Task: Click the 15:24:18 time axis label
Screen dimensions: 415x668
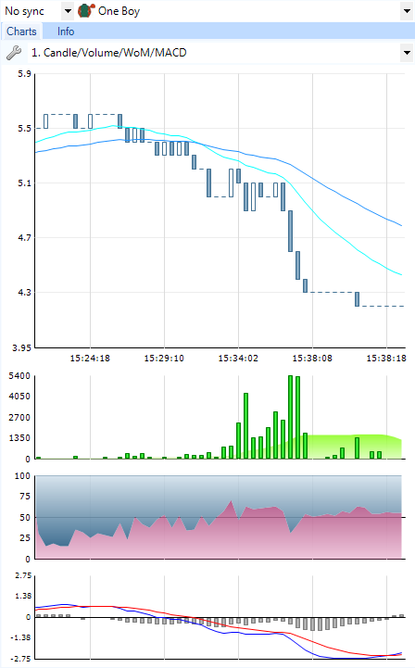Action: 90,359
